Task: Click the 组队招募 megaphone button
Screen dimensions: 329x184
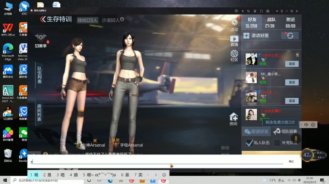Action: [x=285, y=131]
